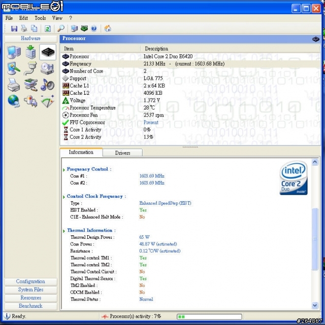Click the Item column header
Image resolution: width=325 pixels, height=325 pixels.
tap(101, 49)
